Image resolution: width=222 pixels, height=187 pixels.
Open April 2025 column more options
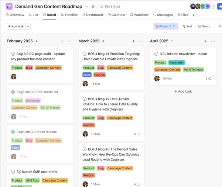click(213, 41)
